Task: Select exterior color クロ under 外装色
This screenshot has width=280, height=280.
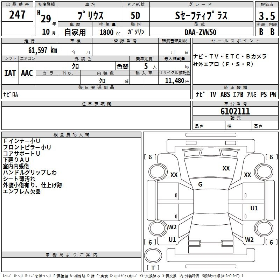Action: click(75, 66)
